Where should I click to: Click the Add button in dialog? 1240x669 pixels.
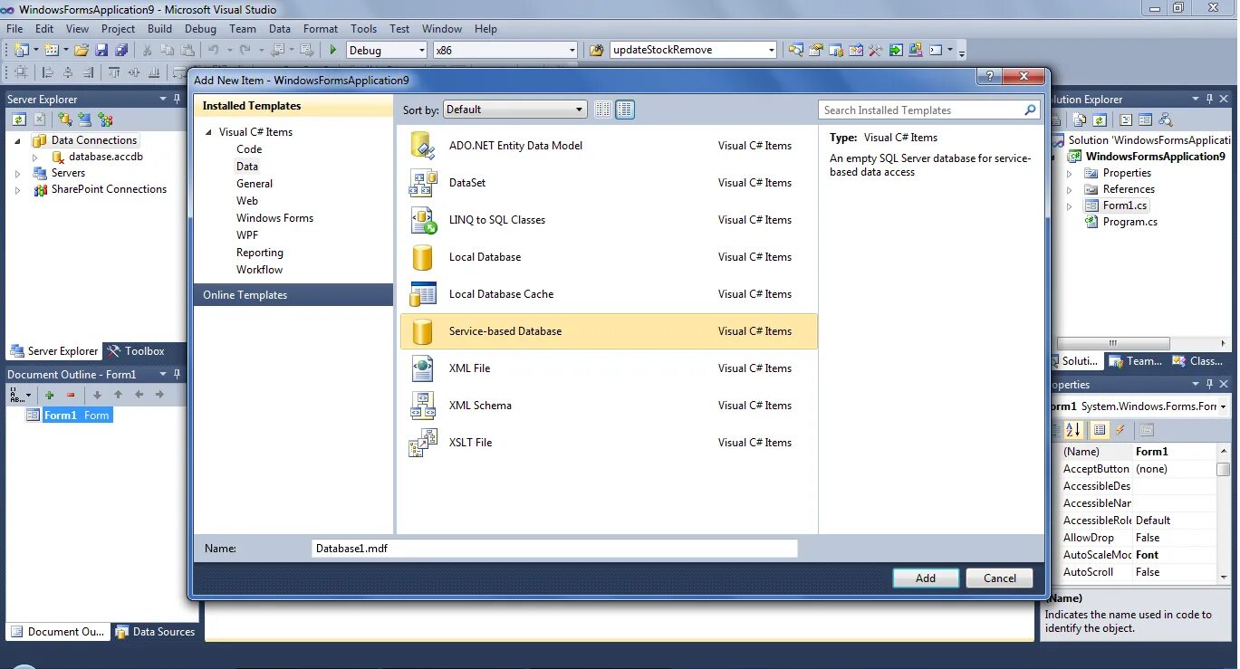click(926, 578)
